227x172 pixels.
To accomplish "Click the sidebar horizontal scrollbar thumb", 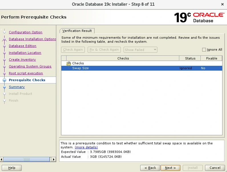I will click(x=27, y=159).
